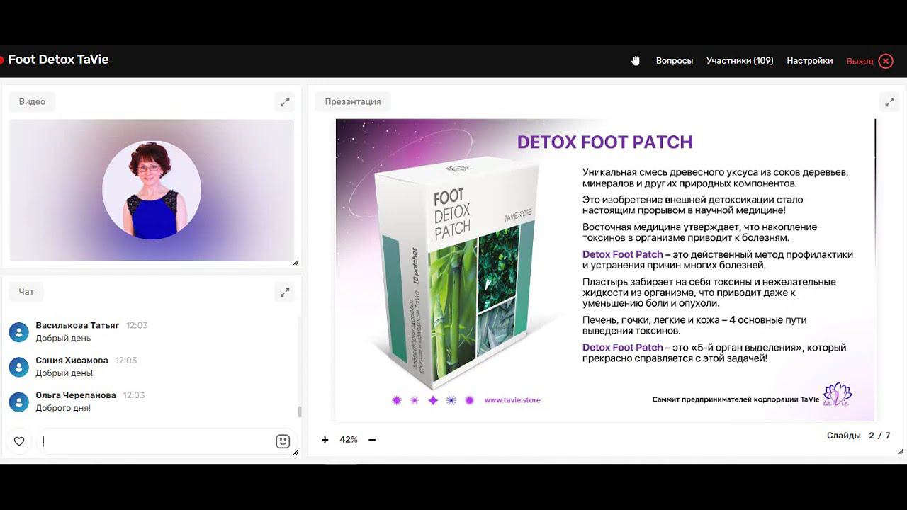The height and width of the screenshot is (510, 907).
Task: Zoom out the presentation with minus
Action: [372, 440]
